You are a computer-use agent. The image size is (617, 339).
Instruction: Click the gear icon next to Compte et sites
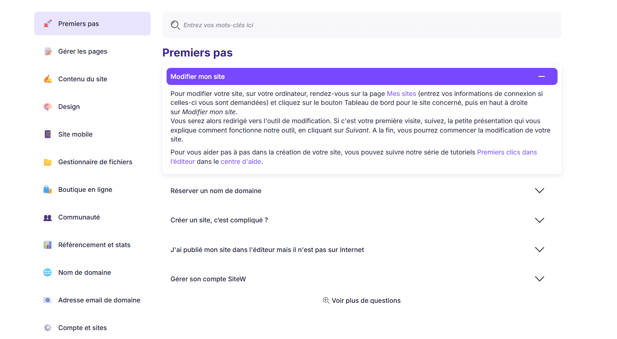point(47,328)
